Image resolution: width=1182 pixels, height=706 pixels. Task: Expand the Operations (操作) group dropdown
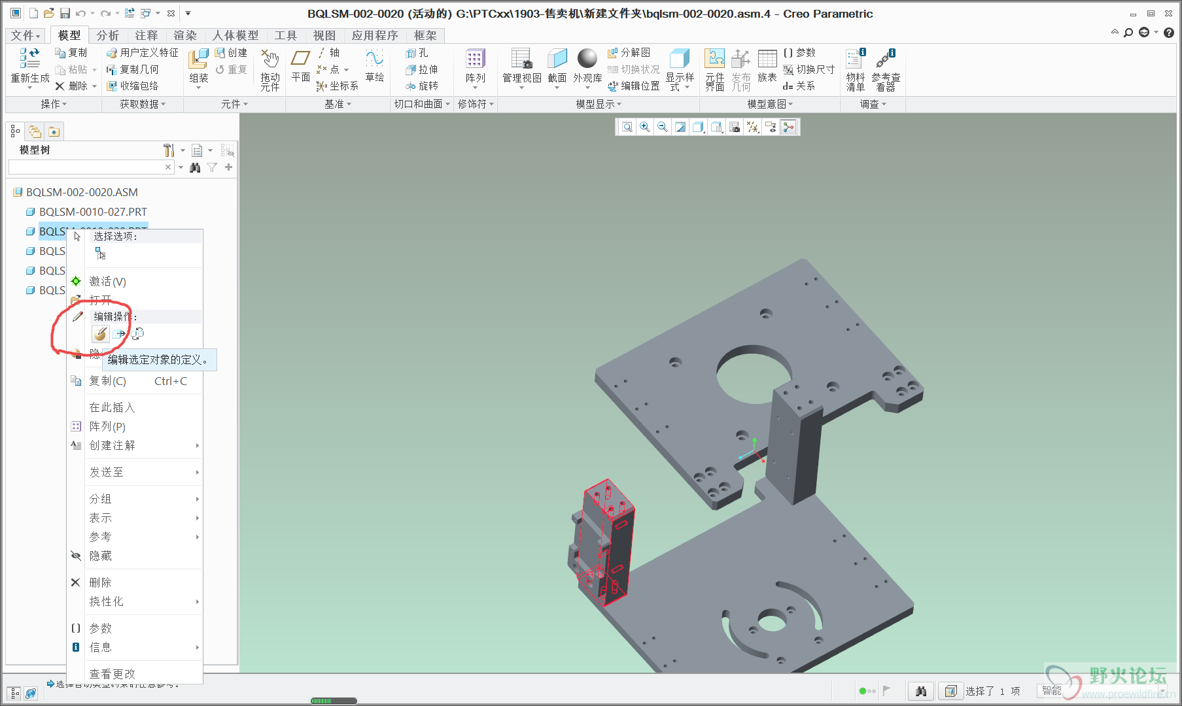point(54,104)
